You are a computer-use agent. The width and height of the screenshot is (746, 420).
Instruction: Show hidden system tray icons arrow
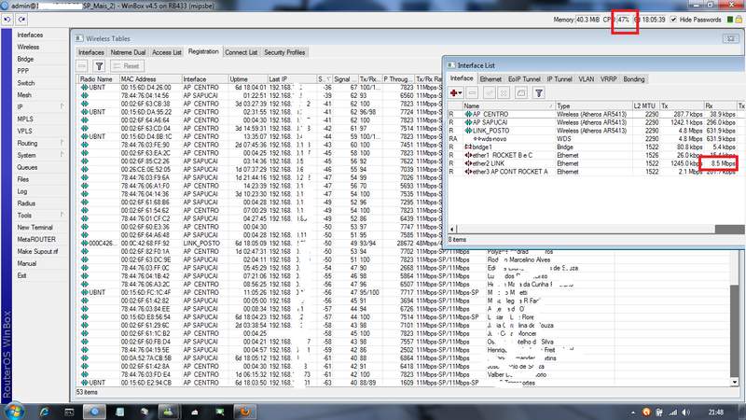point(633,413)
